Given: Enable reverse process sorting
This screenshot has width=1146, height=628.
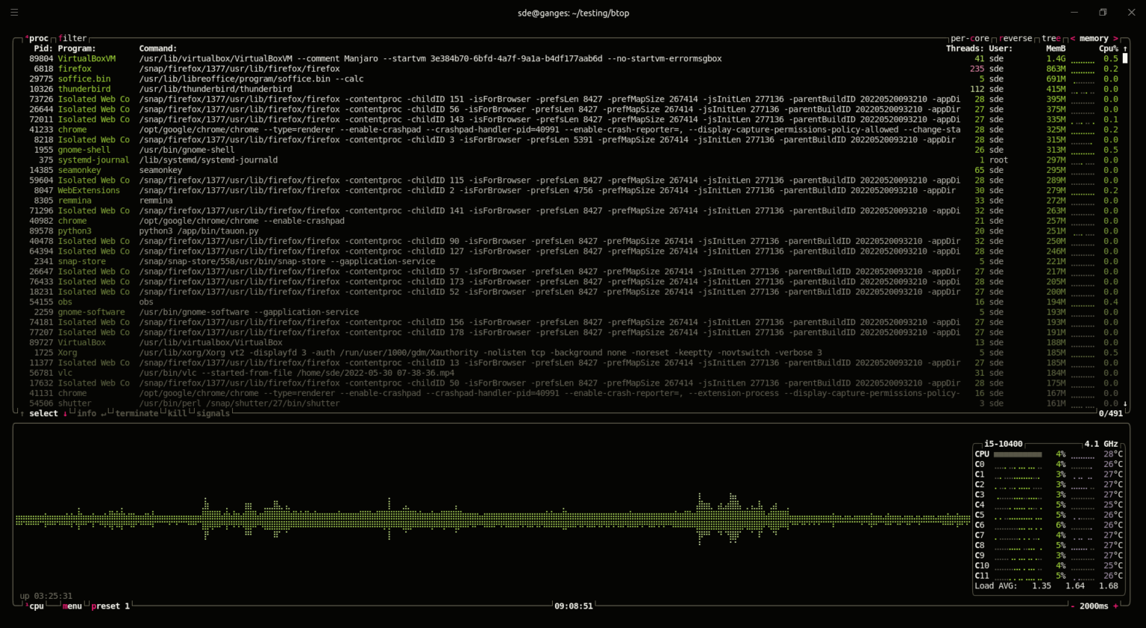Looking at the screenshot, I should pos(1015,38).
